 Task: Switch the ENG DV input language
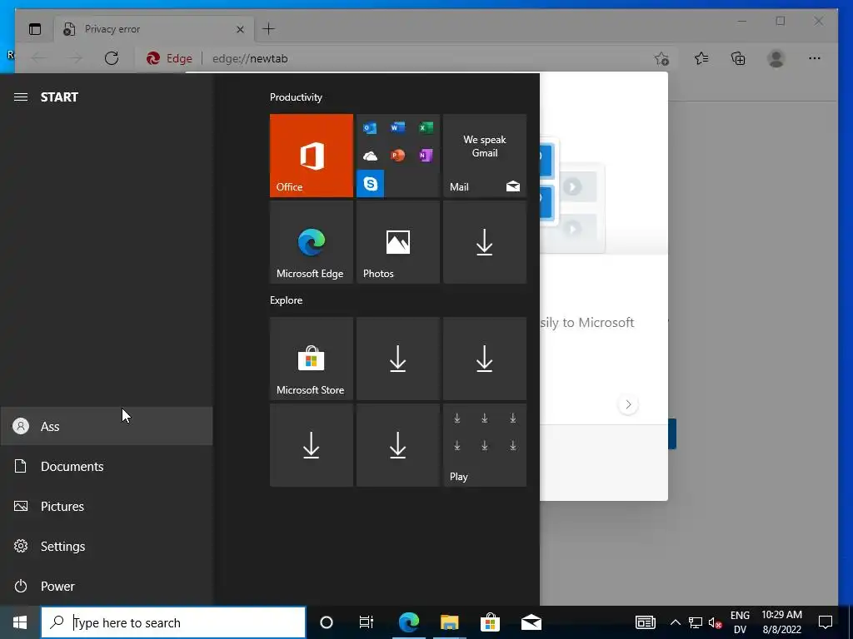(740, 622)
